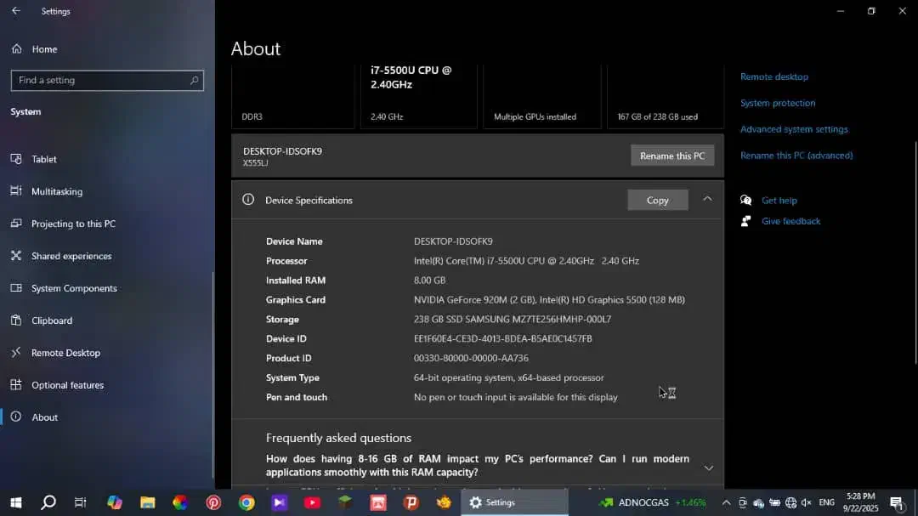Viewport: 918px width, 516px height.
Task: Open the Advanced system settings link
Action: point(794,129)
